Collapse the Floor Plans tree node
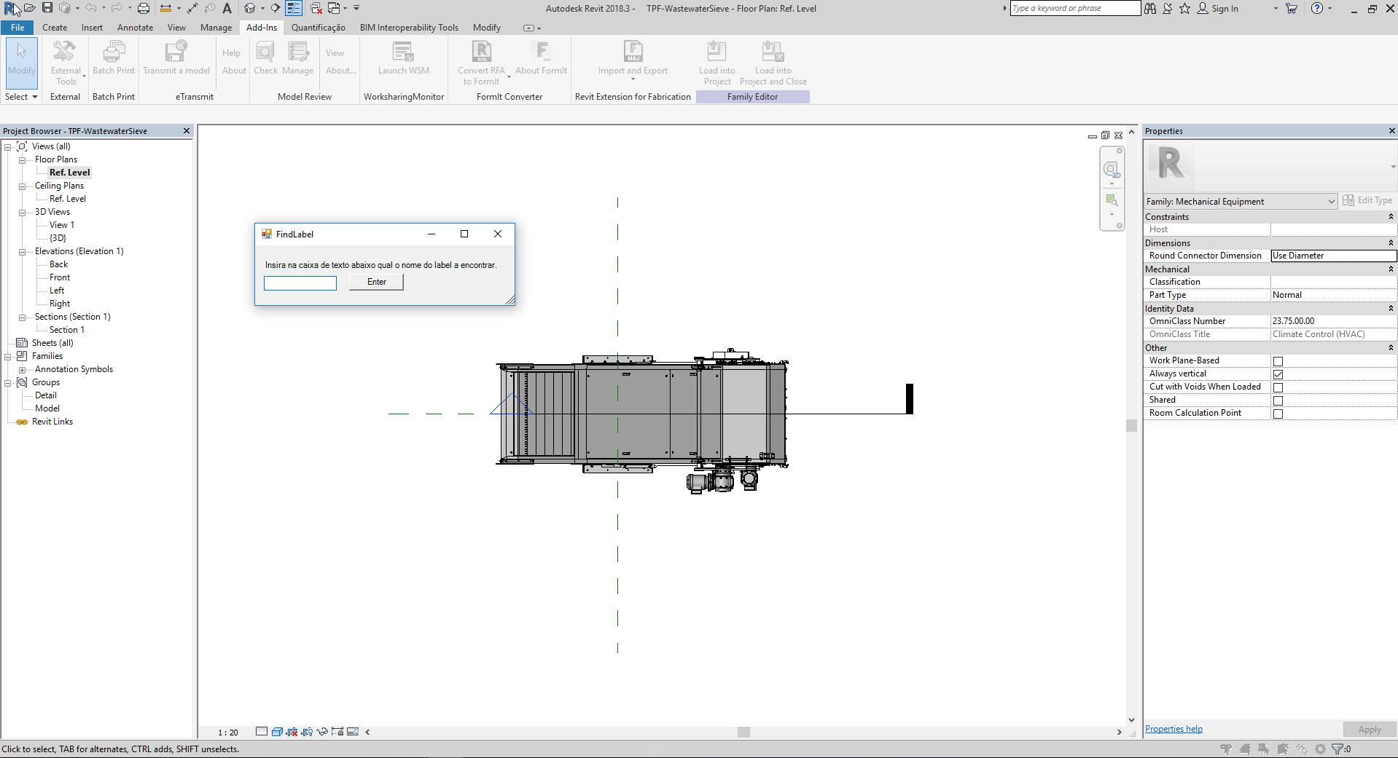 tap(22, 160)
